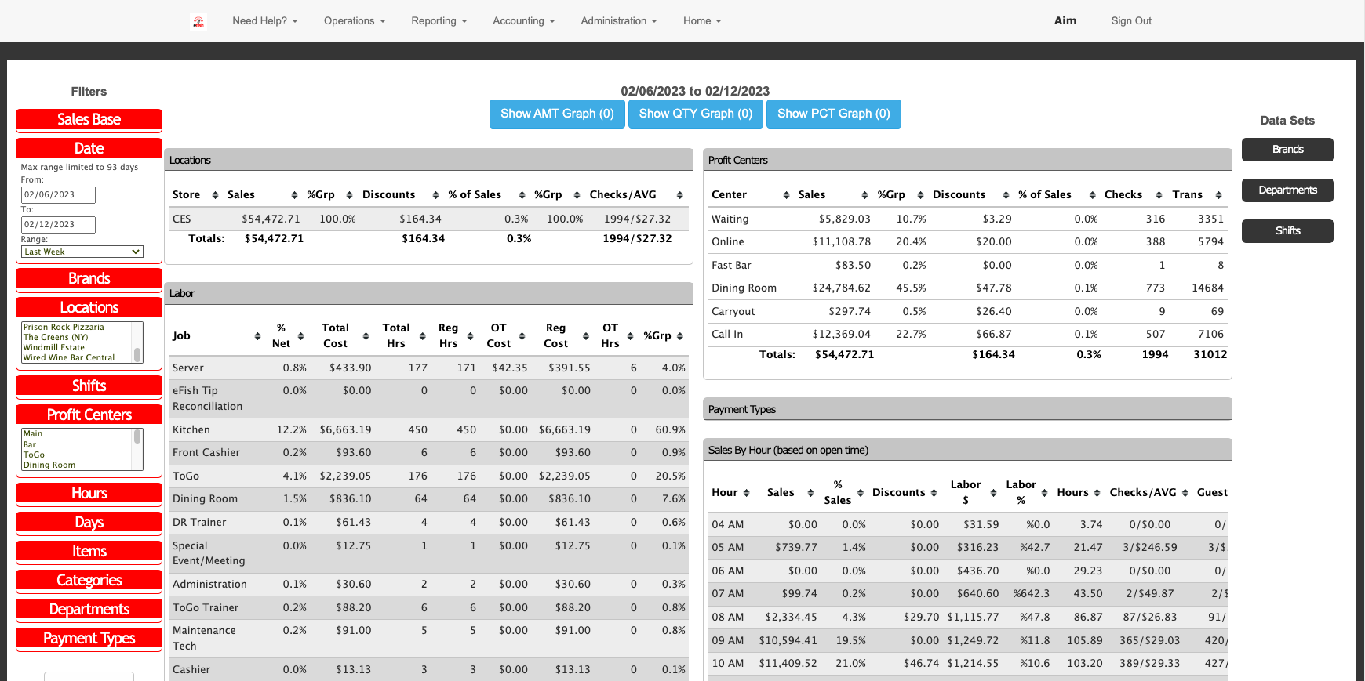This screenshot has width=1365, height=681.
Task: Click the Dining Room profit center row
Action: point(967,288)
